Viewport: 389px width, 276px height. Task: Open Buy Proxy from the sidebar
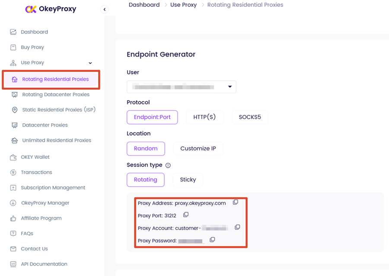(32, 48)
